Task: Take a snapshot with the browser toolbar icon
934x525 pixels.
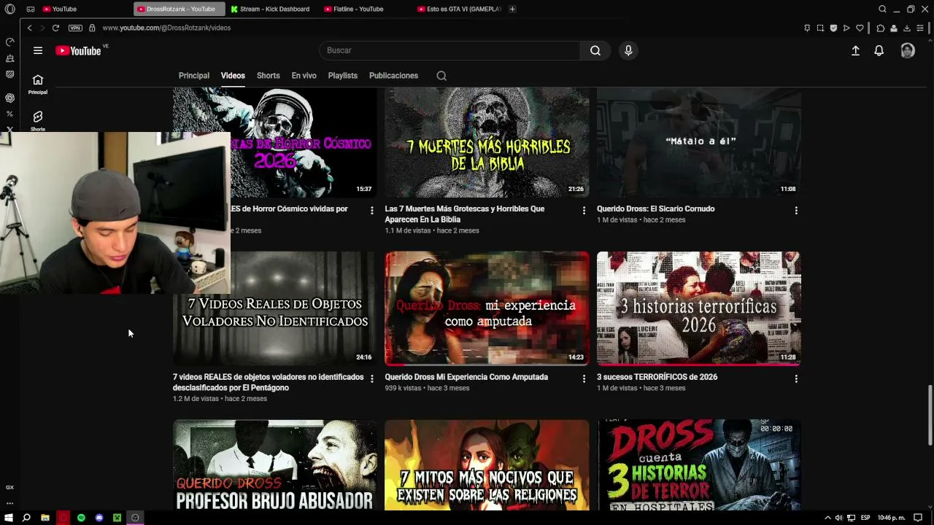Action: pos(820,28)
